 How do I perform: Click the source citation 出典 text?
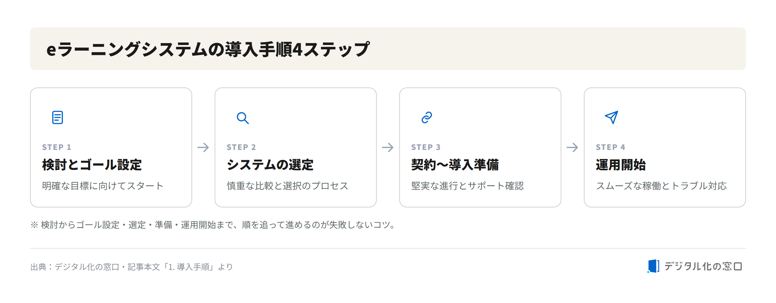pos(132,267)
